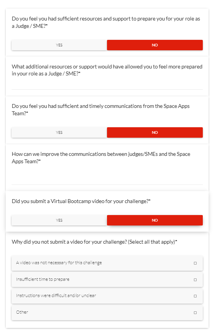Check the box for 'Instructions were difficult and/or unclear'
The width and height of the screenshot is (214, 333).
point(195,296)
